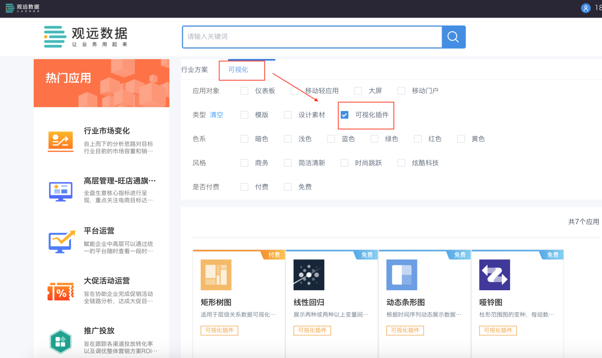Open the 推广投放 title link

99,331
